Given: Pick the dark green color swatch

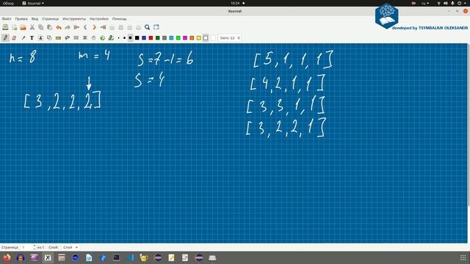Looking at the screenshot, I should click(x=158, y=38).
